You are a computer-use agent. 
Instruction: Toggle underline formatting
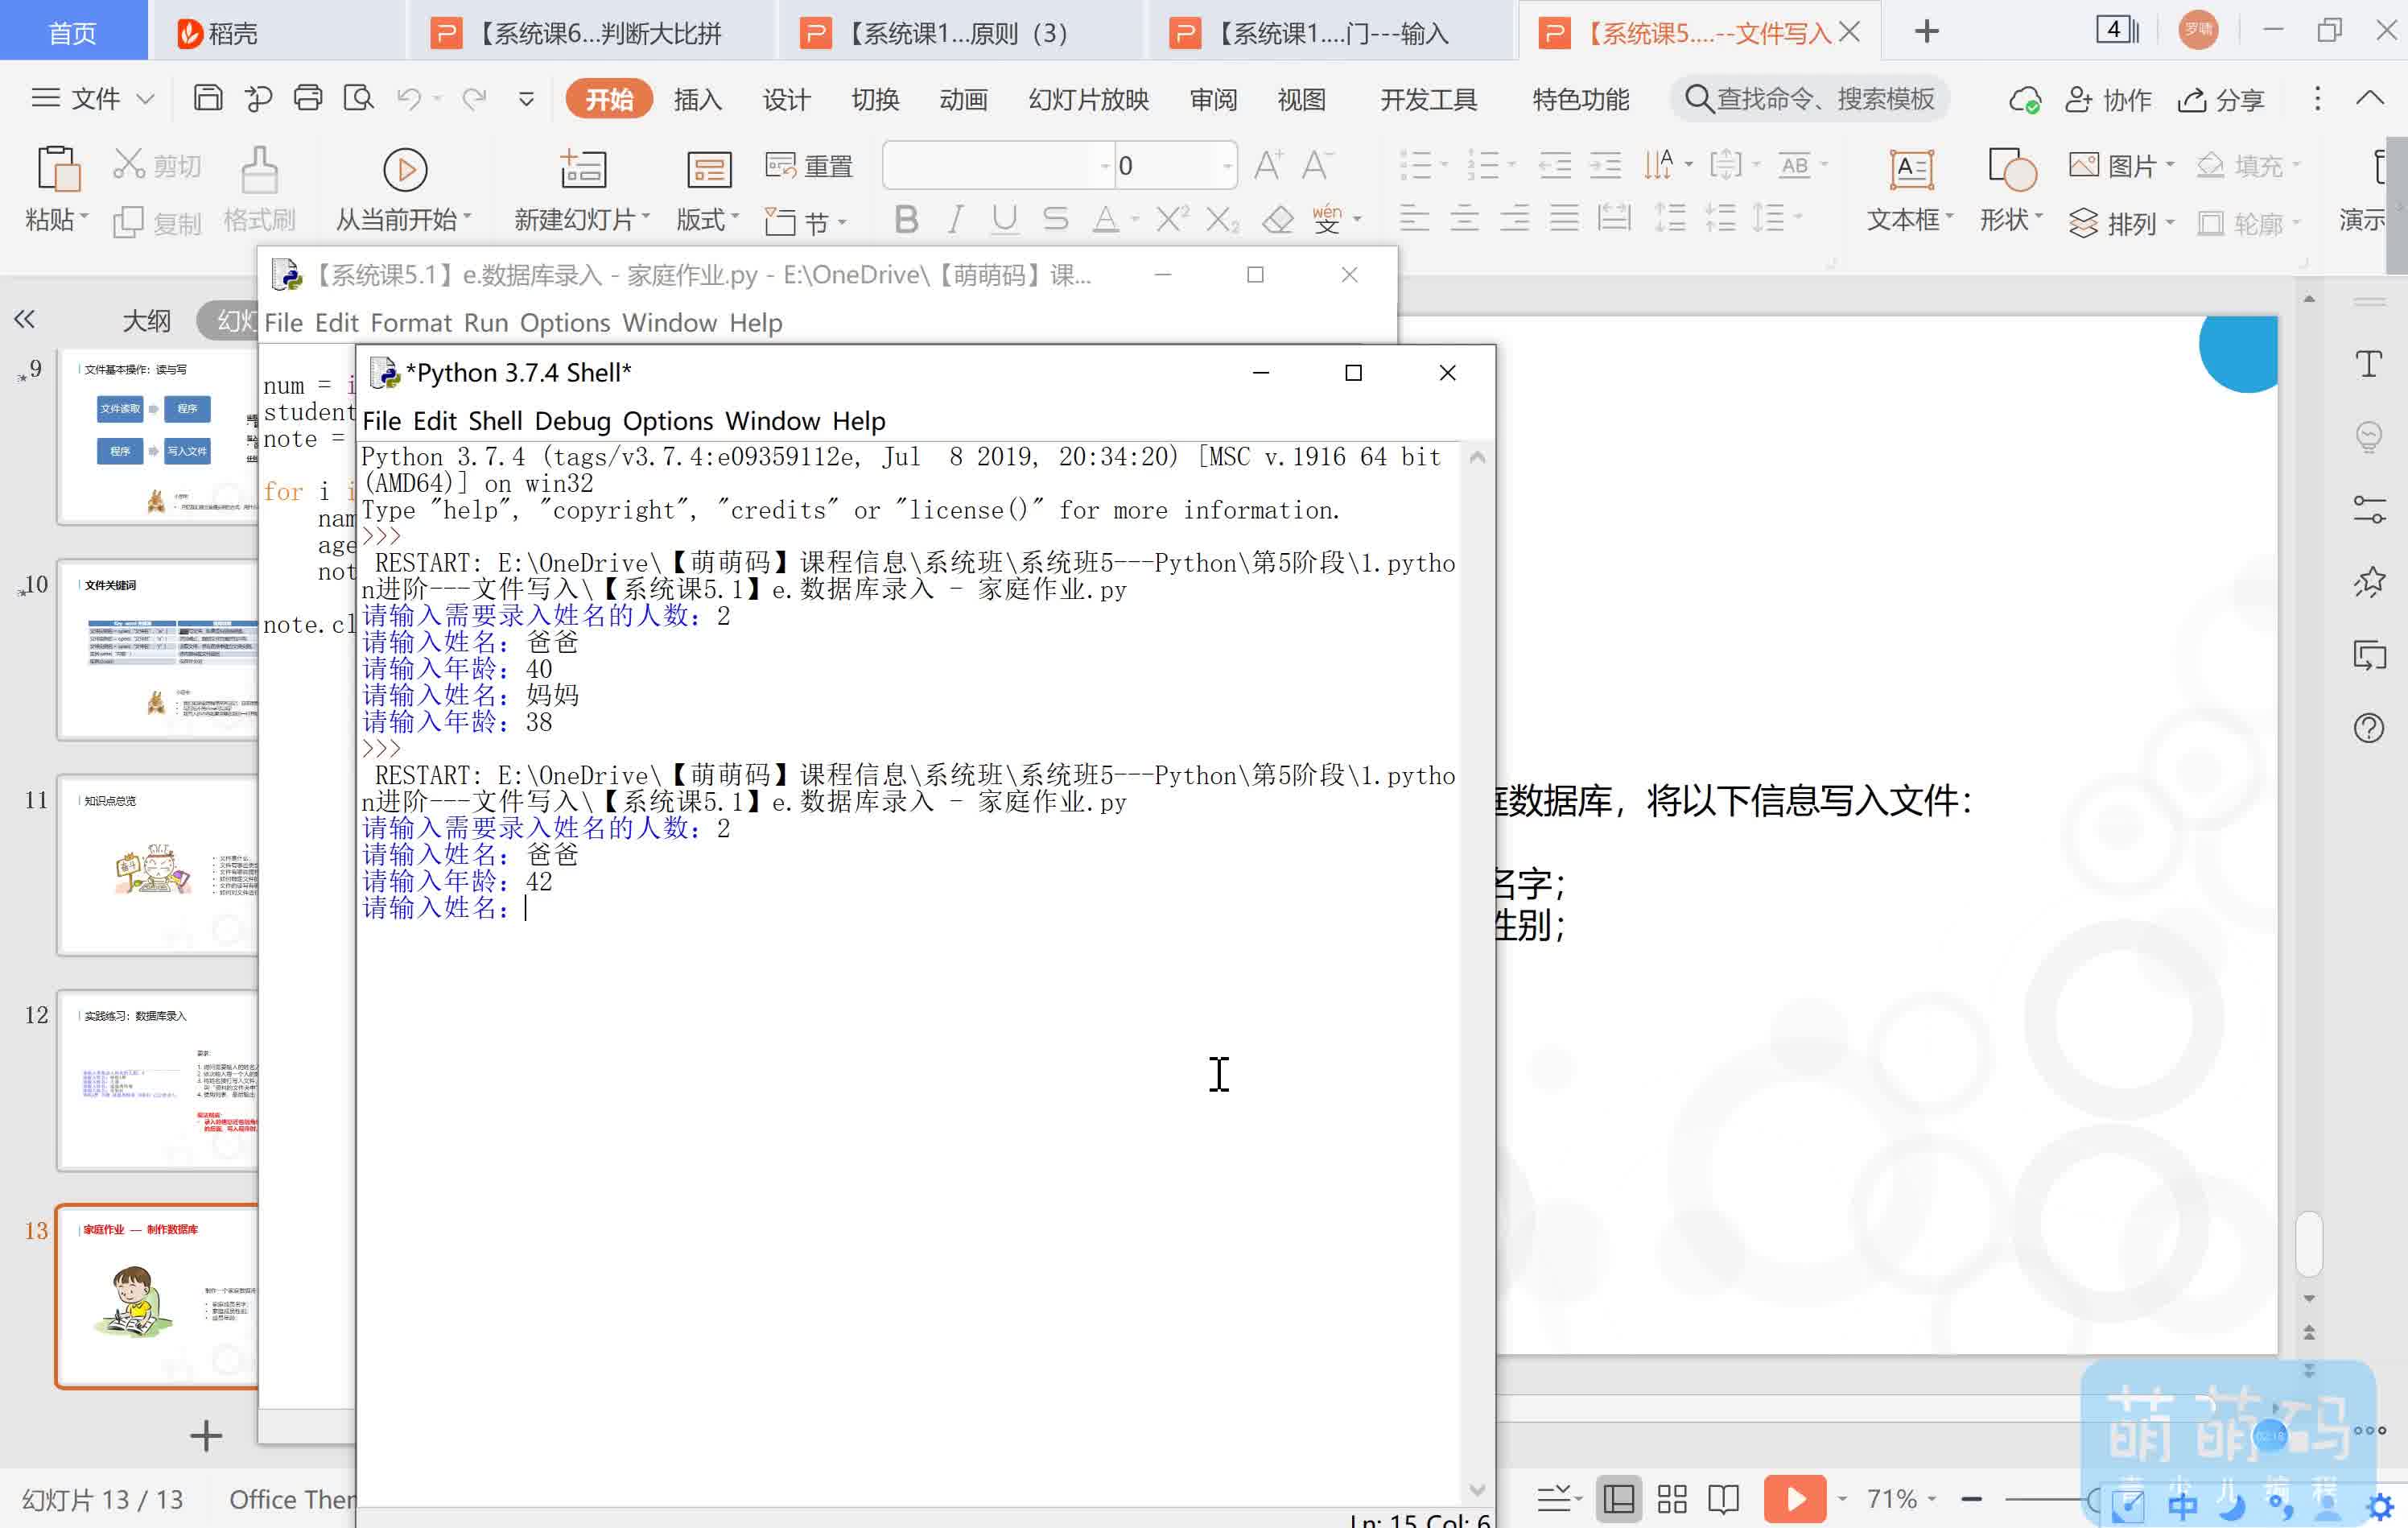click(1005, 219)
